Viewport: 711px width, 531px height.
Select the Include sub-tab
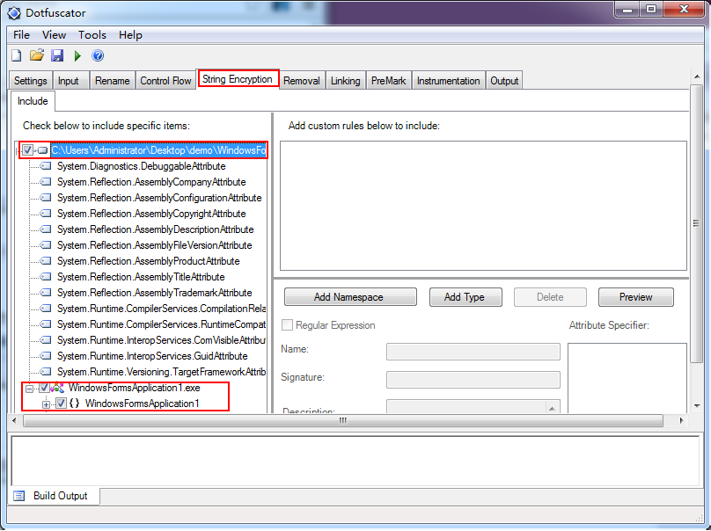[33, 100]
